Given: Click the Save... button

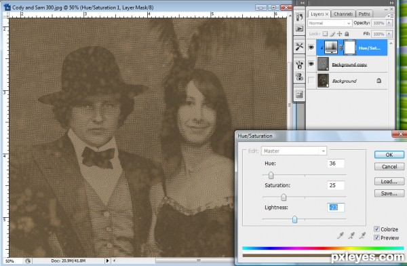Looking at the screenshot, I should click(389, 193).
